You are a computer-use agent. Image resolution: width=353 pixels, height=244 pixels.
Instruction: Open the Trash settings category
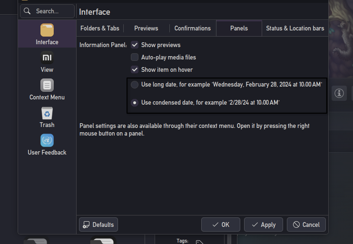(x=47, y=117)
